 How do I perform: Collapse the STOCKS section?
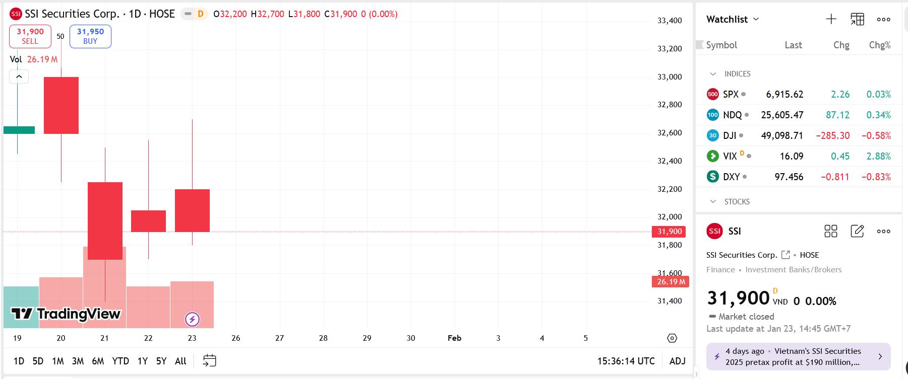[713, 202]
